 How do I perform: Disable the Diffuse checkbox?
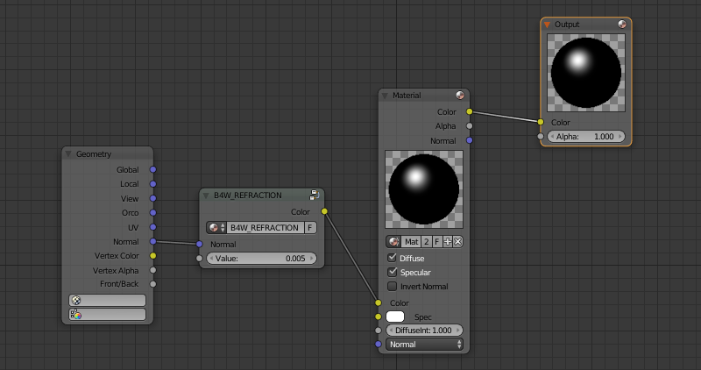click(x=392, y=258)
